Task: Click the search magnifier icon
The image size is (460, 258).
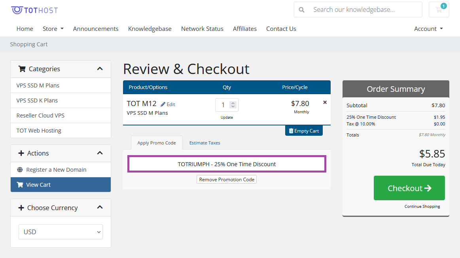Action: pos(302,9)
